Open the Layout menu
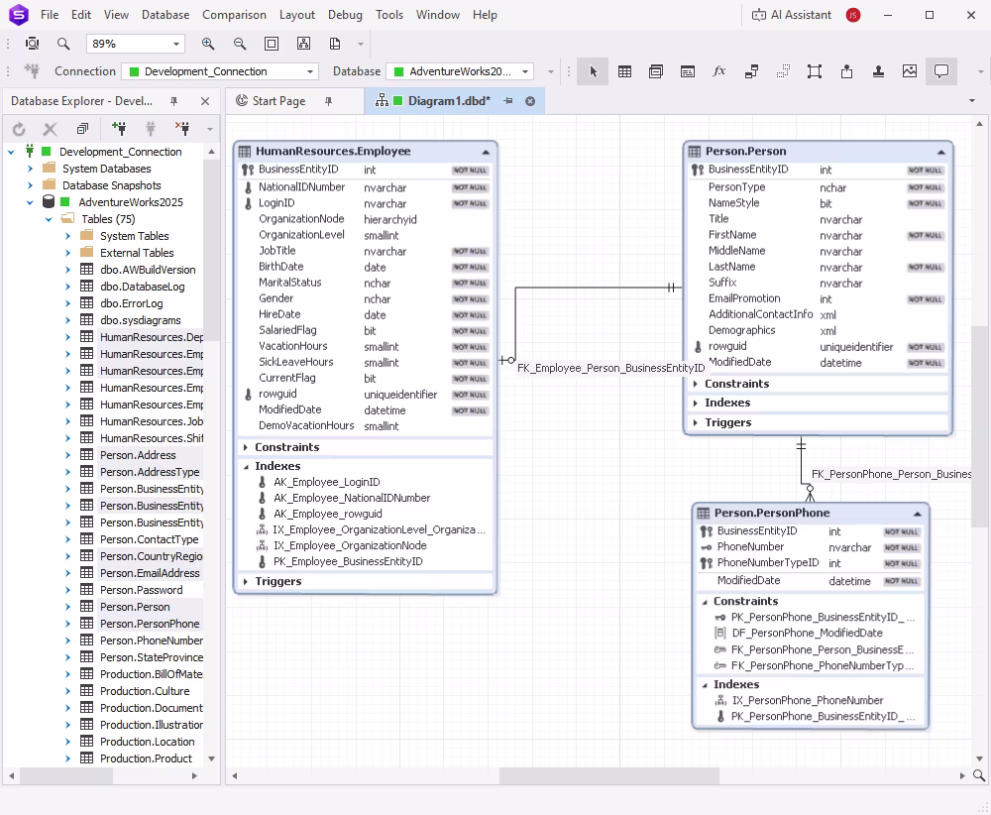Image resolution: width=991 pixels, height=815 pixels. coord(297,15)
